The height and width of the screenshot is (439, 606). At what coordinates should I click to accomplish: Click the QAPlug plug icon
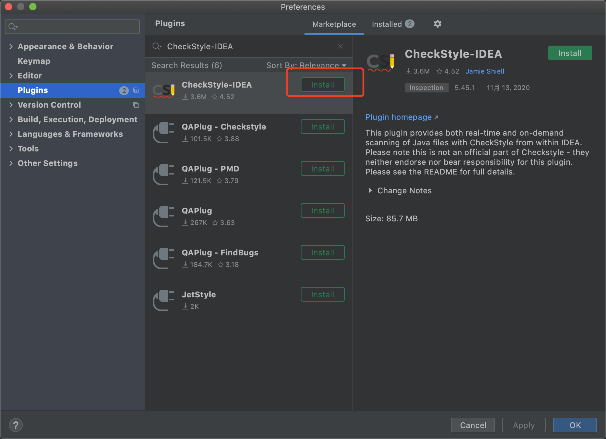tap(164, 216)
